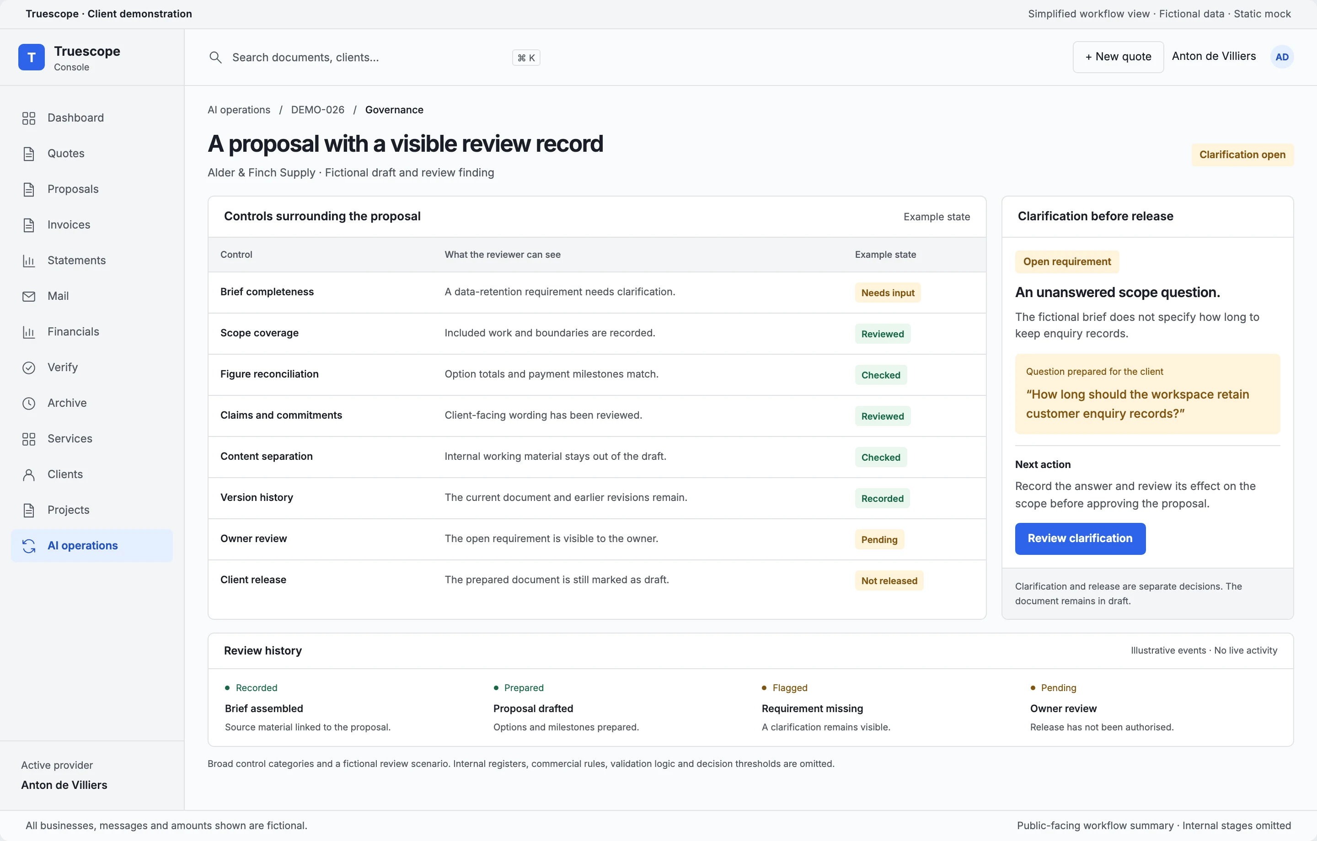
Task: Go to Archive
Action: point(92,403)
